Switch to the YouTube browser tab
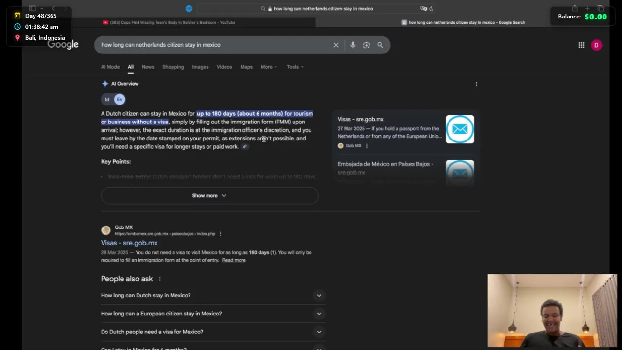This screenshot has height=350, width=622. (x=169, y=22)
